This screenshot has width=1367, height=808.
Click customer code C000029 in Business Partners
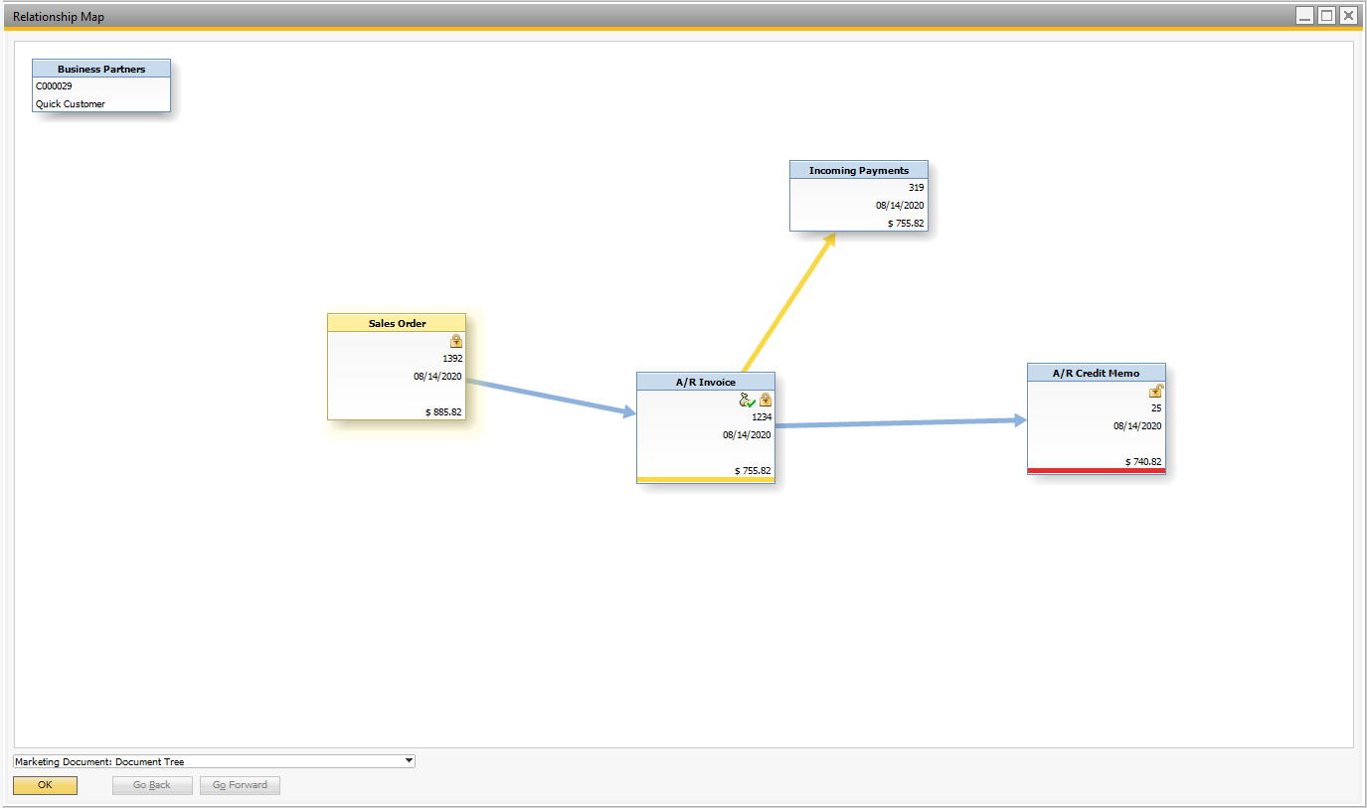tap(54, 86)
